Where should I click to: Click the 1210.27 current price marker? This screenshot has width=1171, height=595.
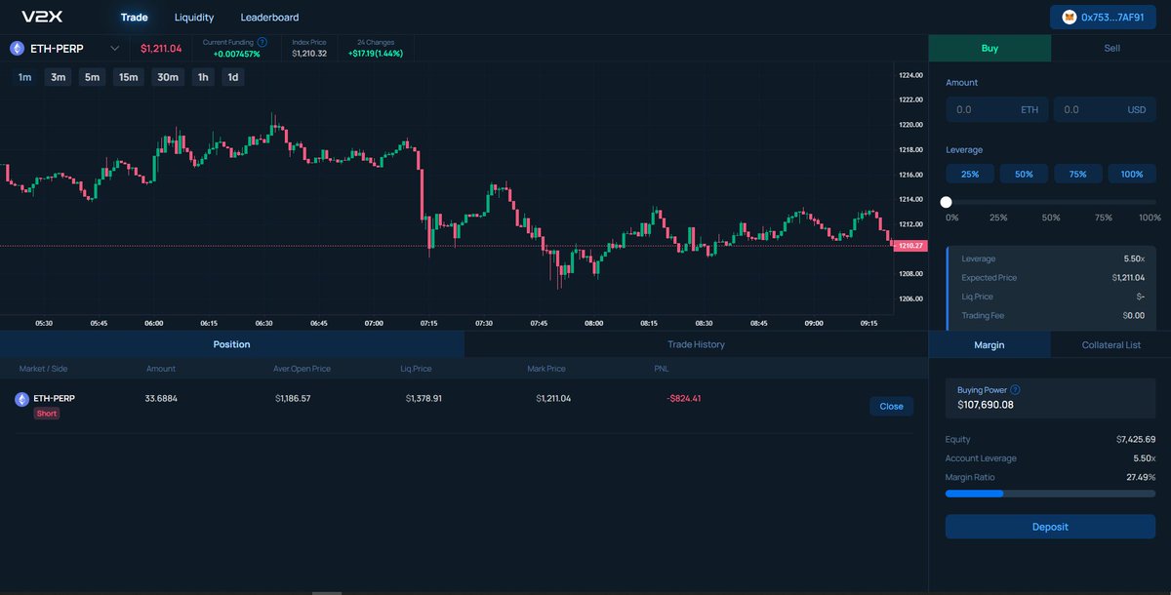point(909,246)
